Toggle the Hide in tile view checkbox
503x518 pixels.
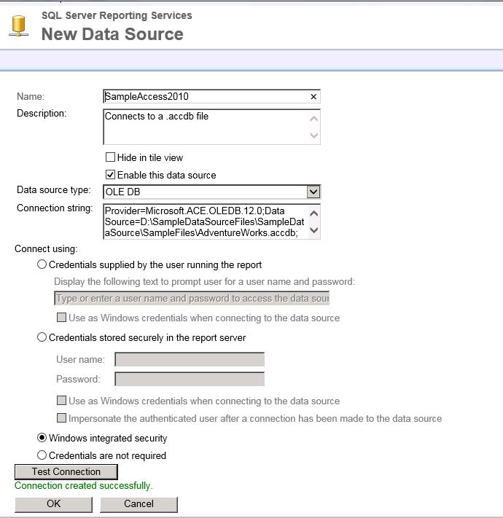coord(111,157)
